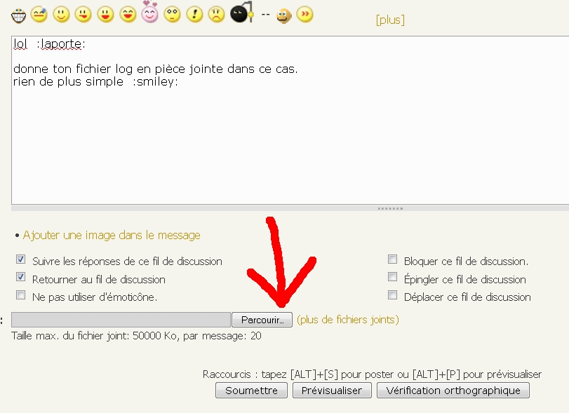Insert the big toothy grin emoticon
Screen dimensions: 569x413
pyautogui.click(x=18, y=15)
